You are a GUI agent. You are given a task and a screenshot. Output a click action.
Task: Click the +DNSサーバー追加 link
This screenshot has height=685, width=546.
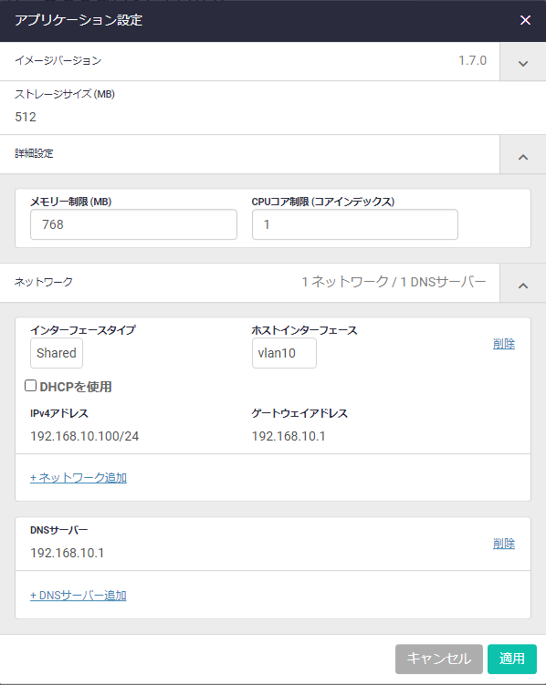79,596
